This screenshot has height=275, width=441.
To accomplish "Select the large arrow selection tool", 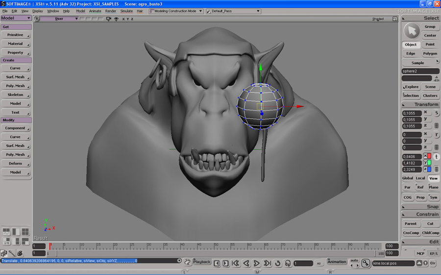I will 411,31.
